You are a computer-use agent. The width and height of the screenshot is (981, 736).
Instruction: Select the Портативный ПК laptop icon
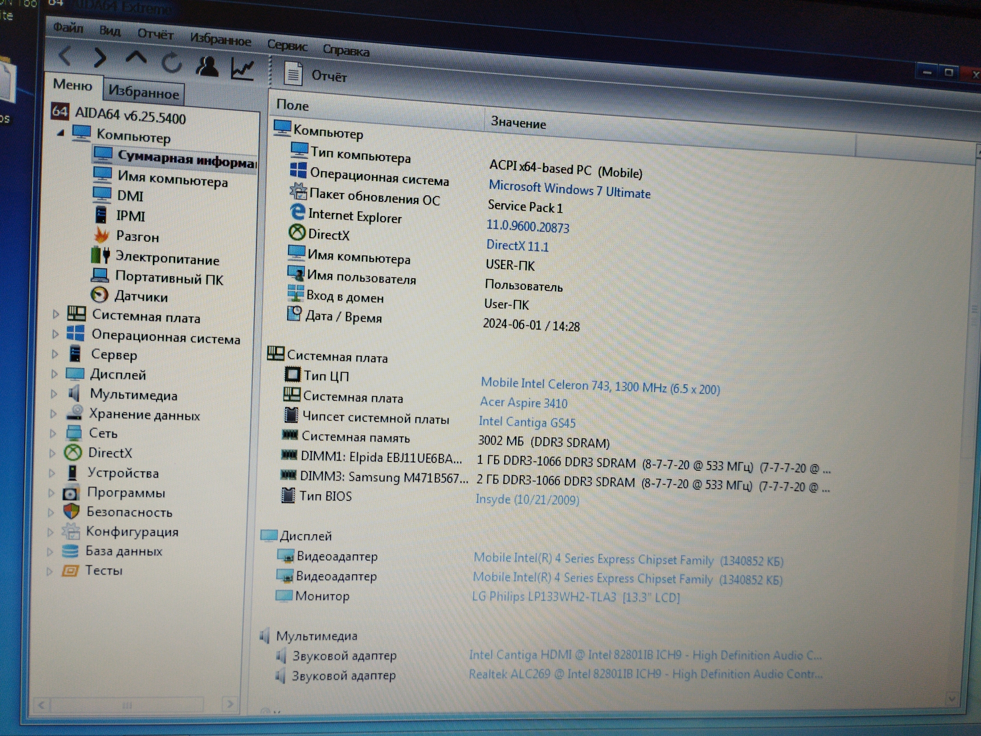pos(100,275)
